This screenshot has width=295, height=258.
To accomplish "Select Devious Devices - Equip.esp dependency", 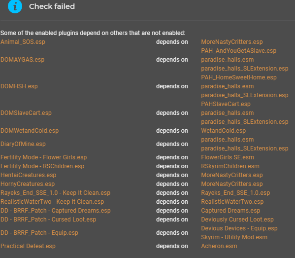I will coord(239,228).
